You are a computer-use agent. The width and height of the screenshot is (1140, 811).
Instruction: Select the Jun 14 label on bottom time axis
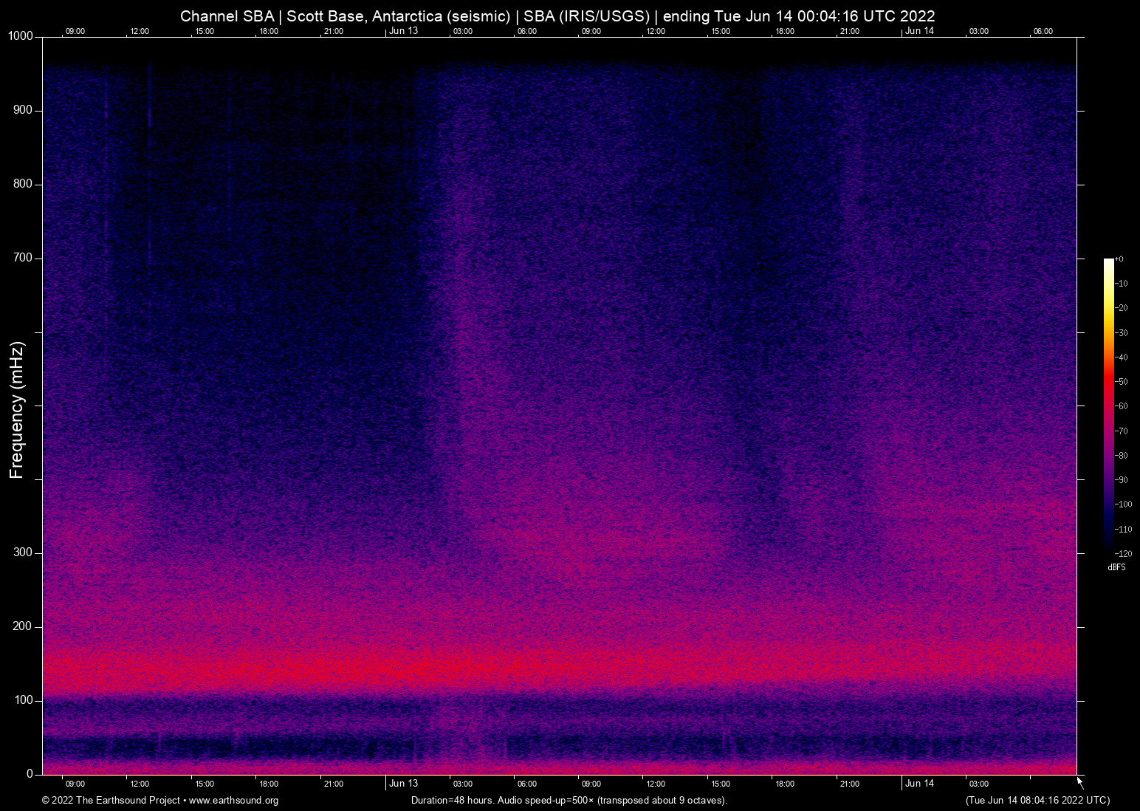919,783
